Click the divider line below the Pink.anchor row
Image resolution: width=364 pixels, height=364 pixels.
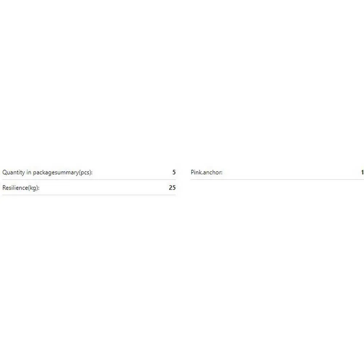point(277,179)
